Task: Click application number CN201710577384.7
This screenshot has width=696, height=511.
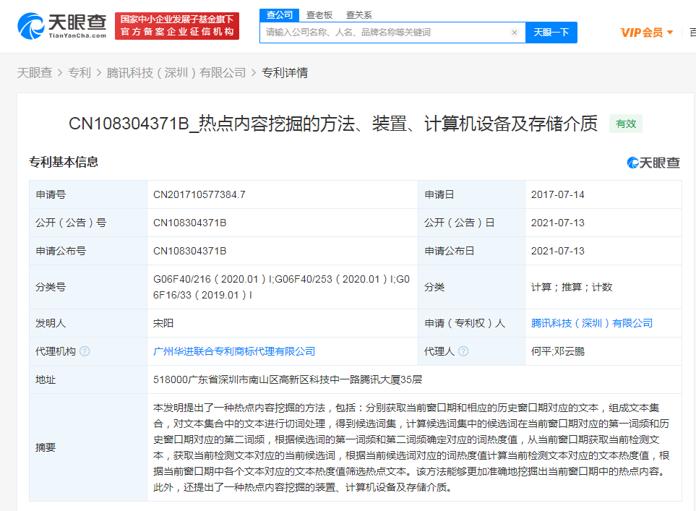Action: point(199,194)
